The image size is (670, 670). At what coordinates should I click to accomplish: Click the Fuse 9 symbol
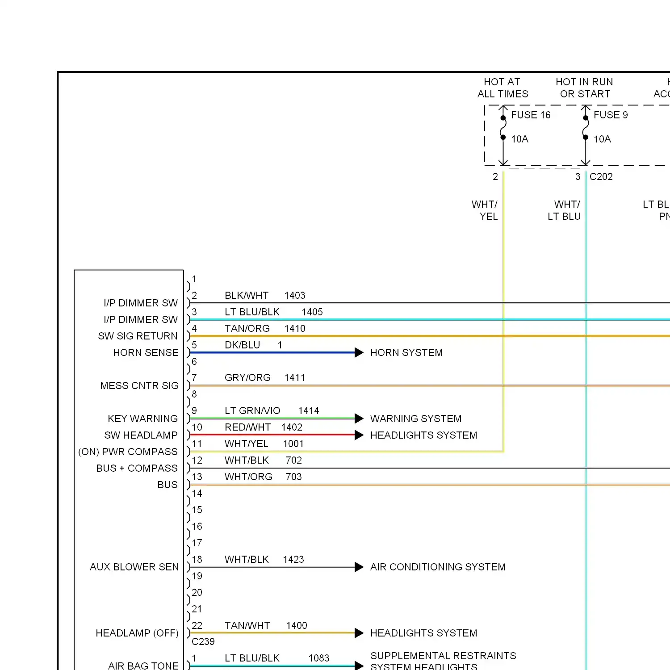pyautogui.click(x=586, y=128)
